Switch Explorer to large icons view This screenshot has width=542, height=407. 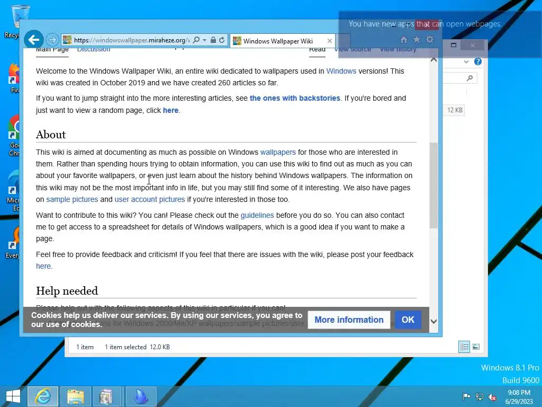476,347
